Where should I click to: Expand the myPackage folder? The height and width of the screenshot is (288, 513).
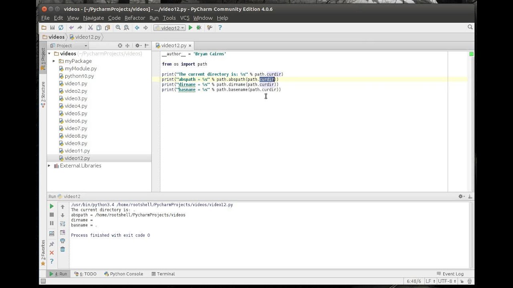54,61
